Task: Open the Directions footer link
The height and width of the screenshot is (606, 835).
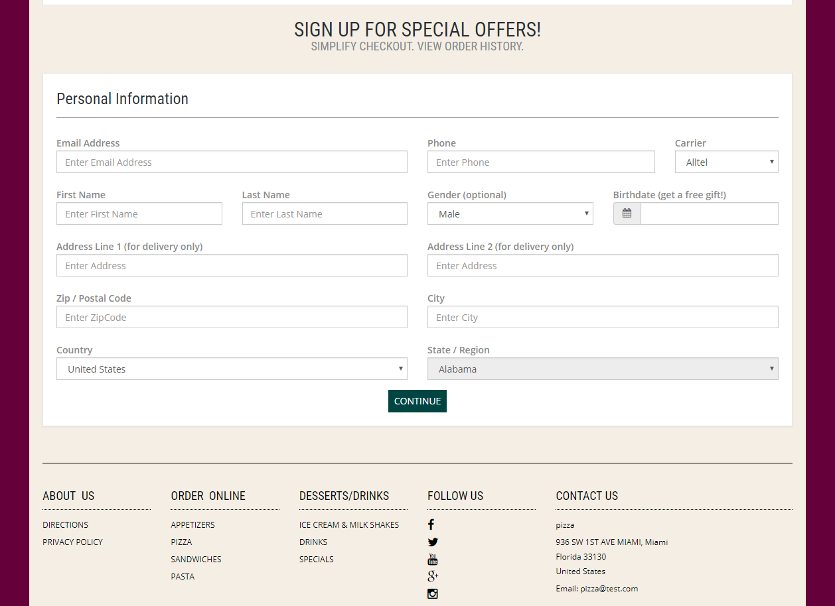Action: coord(65,524)
